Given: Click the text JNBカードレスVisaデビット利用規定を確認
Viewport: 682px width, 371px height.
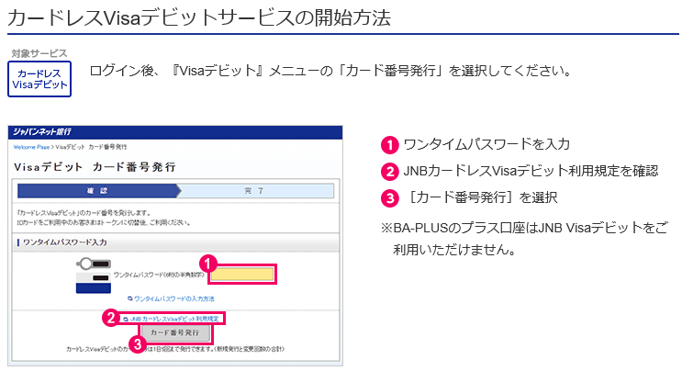Looking at the screenshot, I should [x=531, y=171].
